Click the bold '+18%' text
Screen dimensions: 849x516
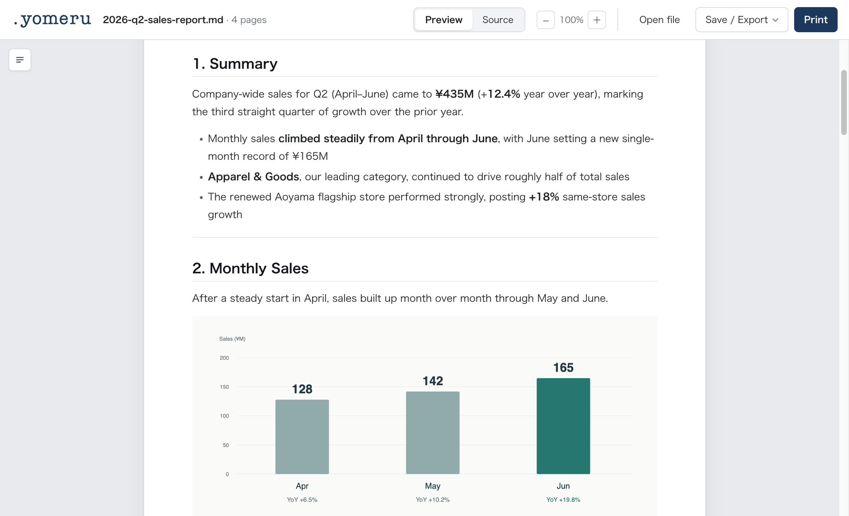coord(544,197)
